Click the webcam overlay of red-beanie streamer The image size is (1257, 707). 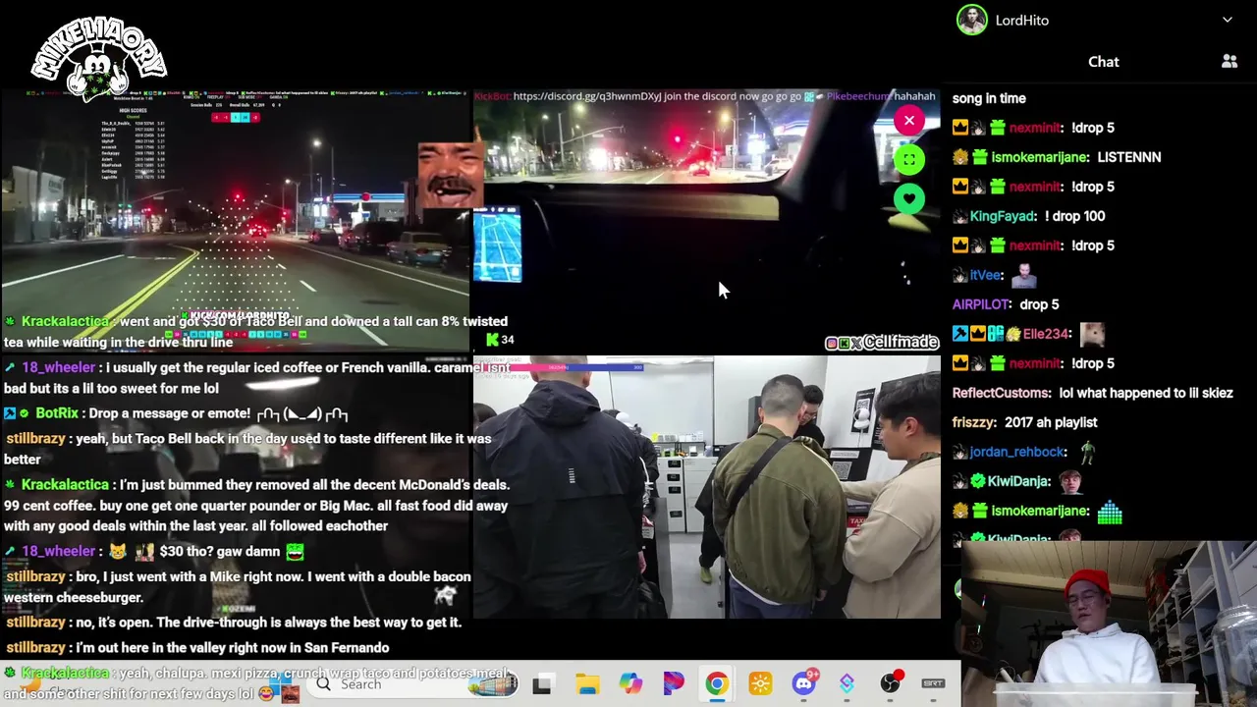[1109, 624]
